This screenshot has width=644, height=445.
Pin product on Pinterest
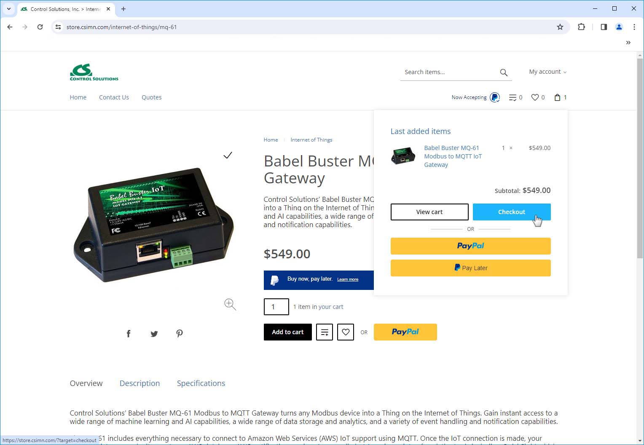pos(180,334)
